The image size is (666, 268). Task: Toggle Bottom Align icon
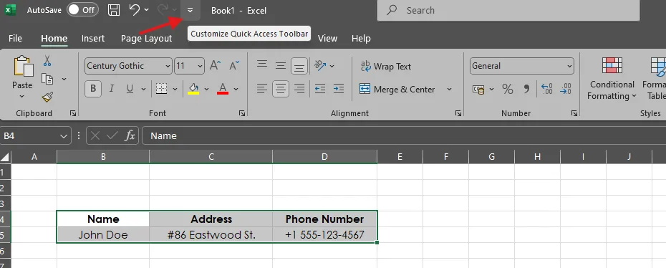point(299,66)
